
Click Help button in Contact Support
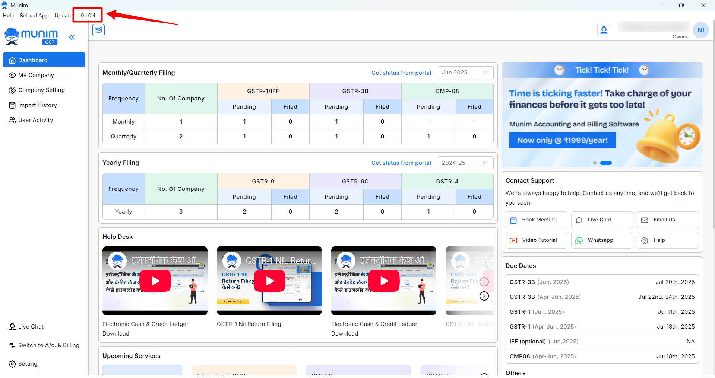click(667, 240)
